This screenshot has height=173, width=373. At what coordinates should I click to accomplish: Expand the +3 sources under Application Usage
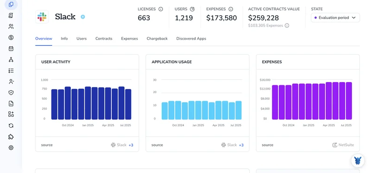pos(241,145)
